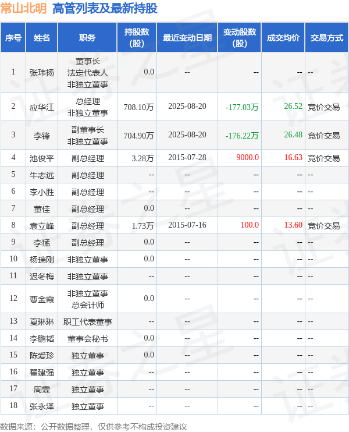Click the date 2015-07-28

(x=187, y=157)
